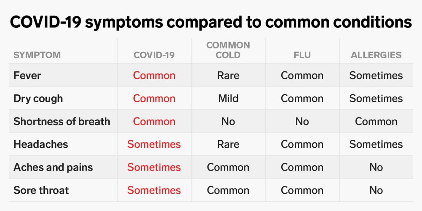Select the SYMPTOM column header

tap(37, 55)
